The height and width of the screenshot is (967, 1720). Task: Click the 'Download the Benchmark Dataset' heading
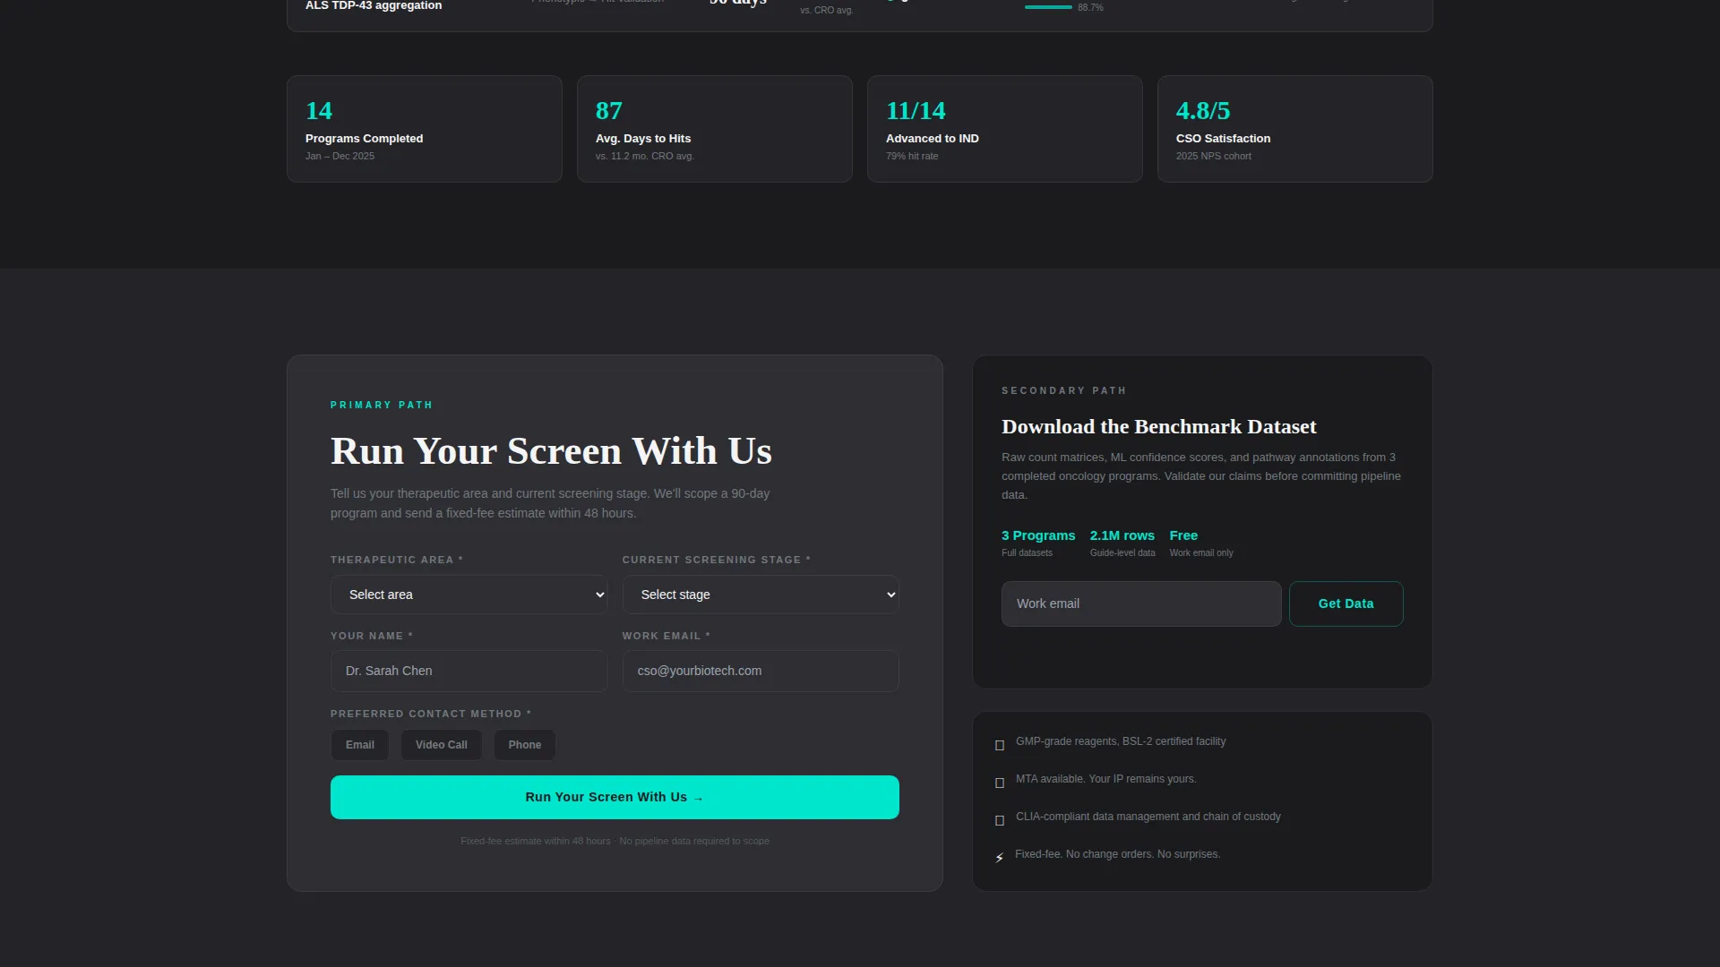1159,427
